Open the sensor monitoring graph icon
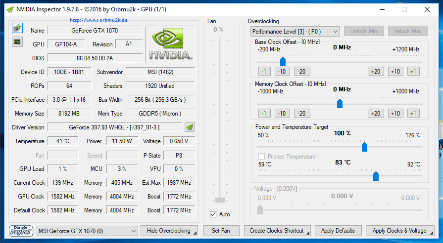The image size is (443, 243). click(x=17, y=41)
